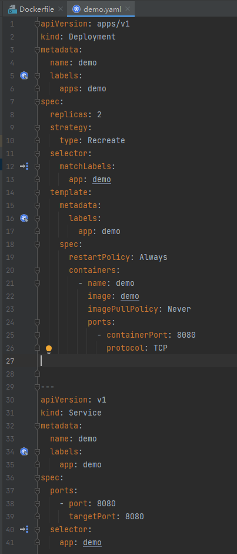Collapse the apiVersion fold marker on line 1

[x=37, y=24]
